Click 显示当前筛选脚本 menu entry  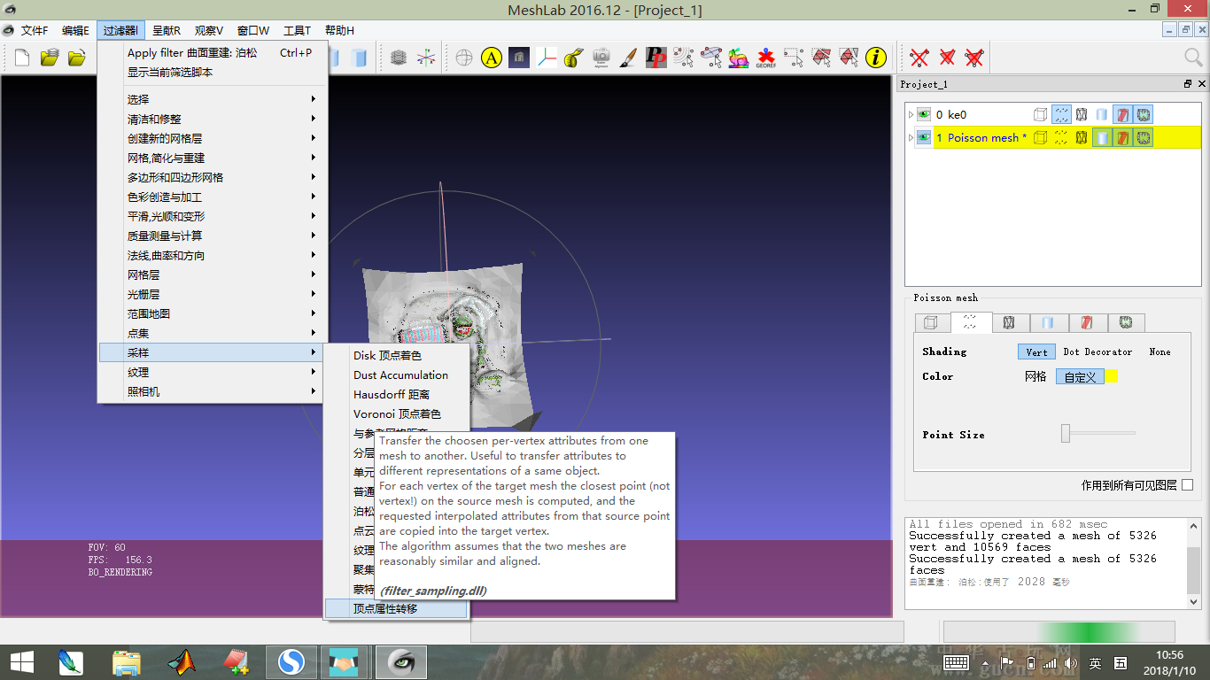coord(213,72)
